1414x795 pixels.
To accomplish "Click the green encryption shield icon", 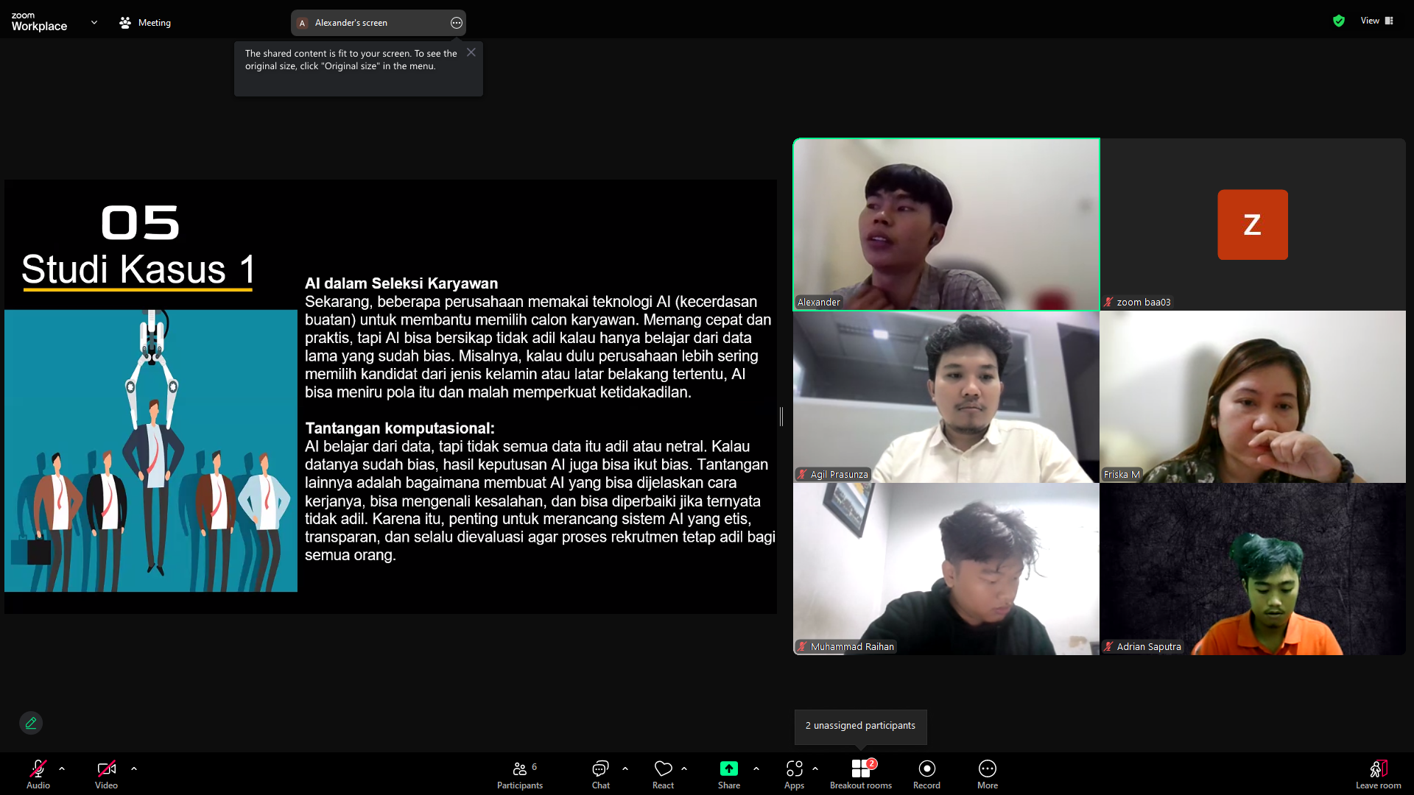I will coord(1339,21).
